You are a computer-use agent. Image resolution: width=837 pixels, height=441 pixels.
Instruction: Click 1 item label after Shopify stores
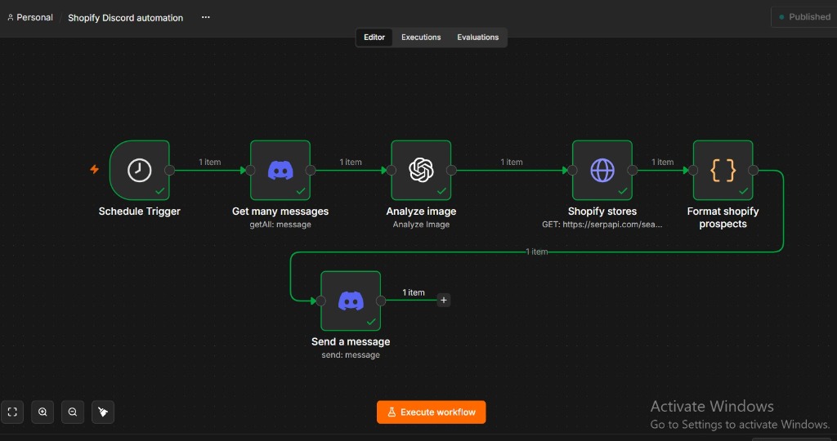tap(662, 163)
